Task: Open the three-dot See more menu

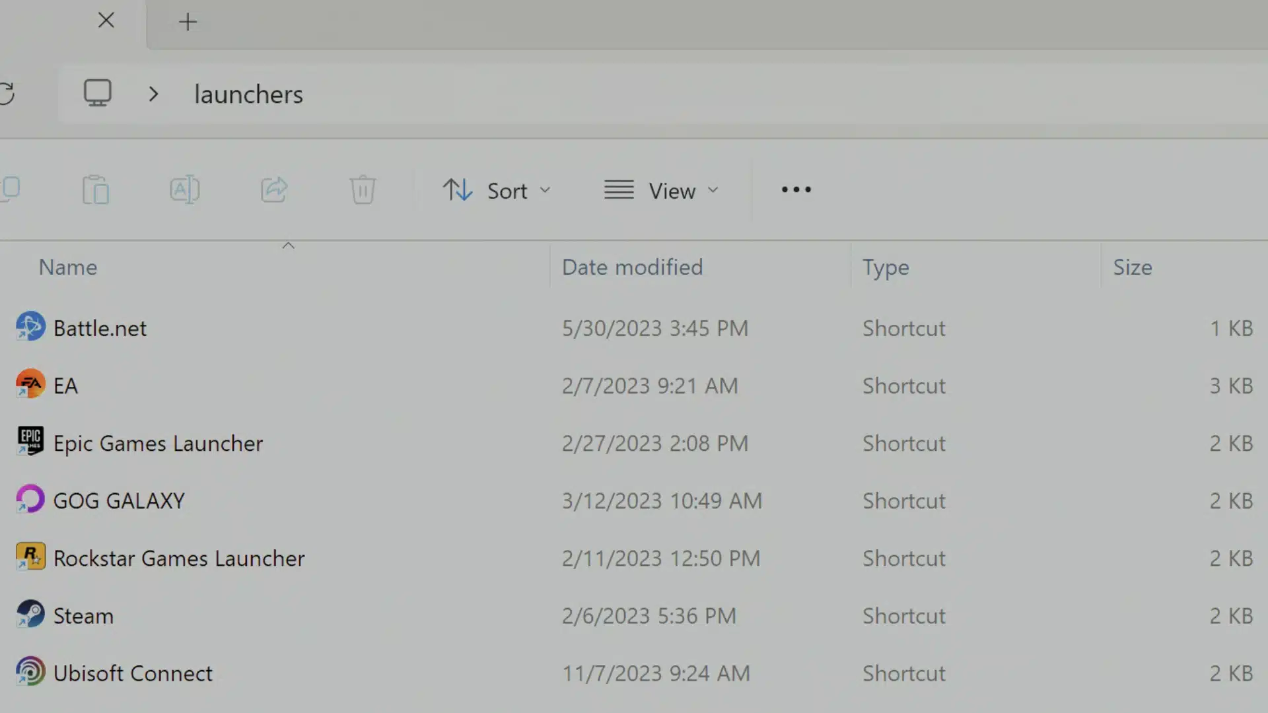Action: 796,190
